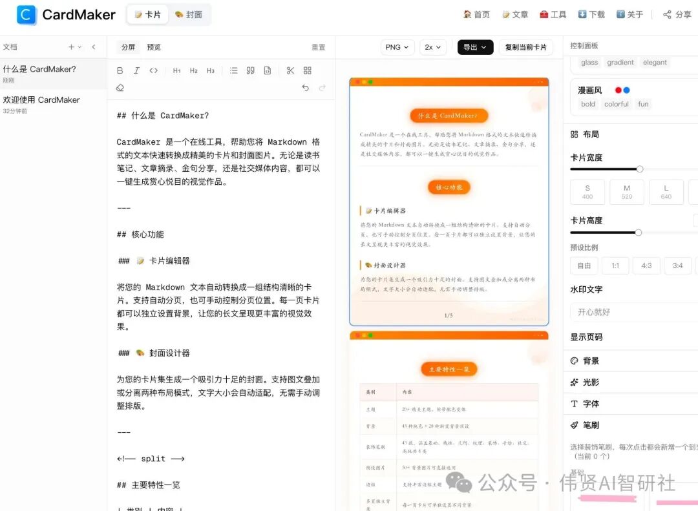
Task: Click the elegant tag in theme list
Action: click(x=655, y=62)
